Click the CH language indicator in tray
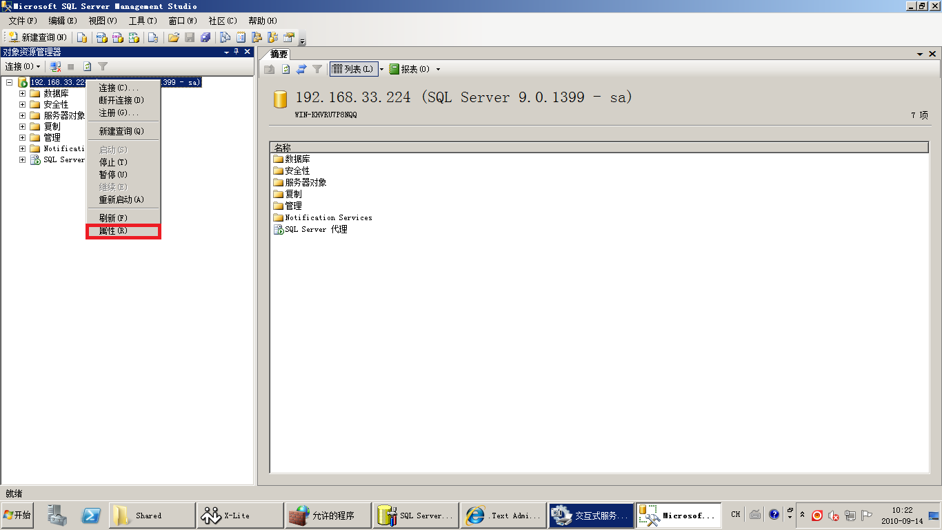This screenshot has height=530, width=942. (736, 514)
